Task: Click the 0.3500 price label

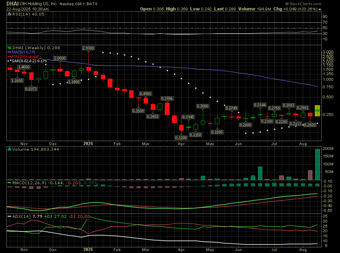Action: (x=138, y=111)
